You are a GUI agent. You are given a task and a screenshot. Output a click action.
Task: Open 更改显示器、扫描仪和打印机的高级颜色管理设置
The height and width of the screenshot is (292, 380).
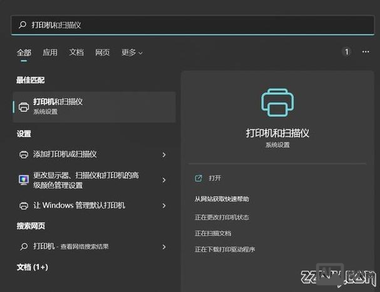pos(95,180)
